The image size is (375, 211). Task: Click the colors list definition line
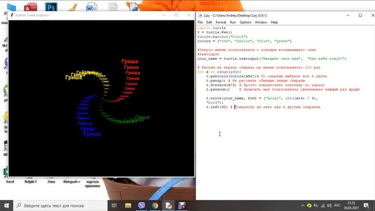pos(244,41)
